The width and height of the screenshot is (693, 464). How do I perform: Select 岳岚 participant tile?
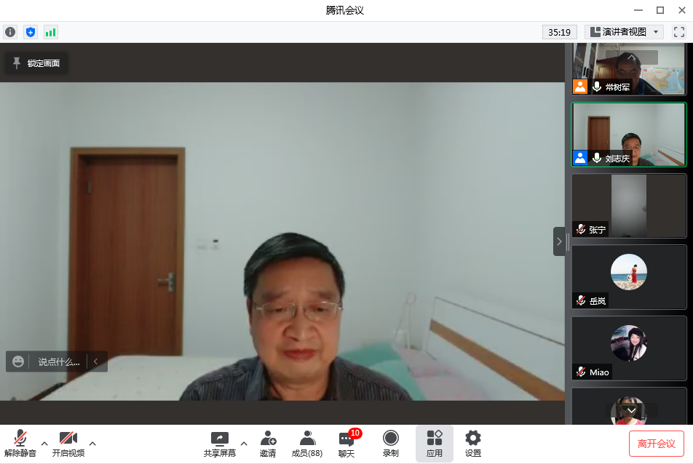pos(629,277)
